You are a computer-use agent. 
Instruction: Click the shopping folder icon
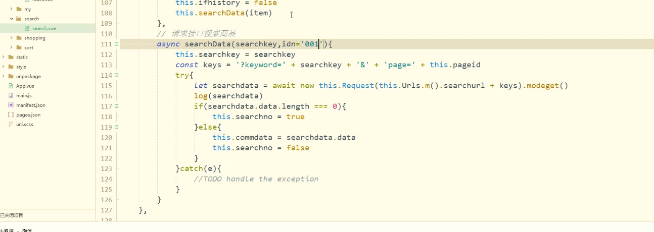point(19,38)
